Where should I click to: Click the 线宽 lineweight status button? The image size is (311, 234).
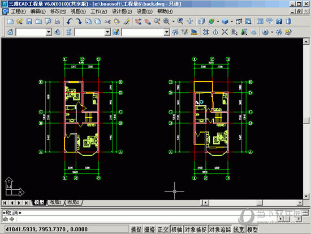coord(239,229)
